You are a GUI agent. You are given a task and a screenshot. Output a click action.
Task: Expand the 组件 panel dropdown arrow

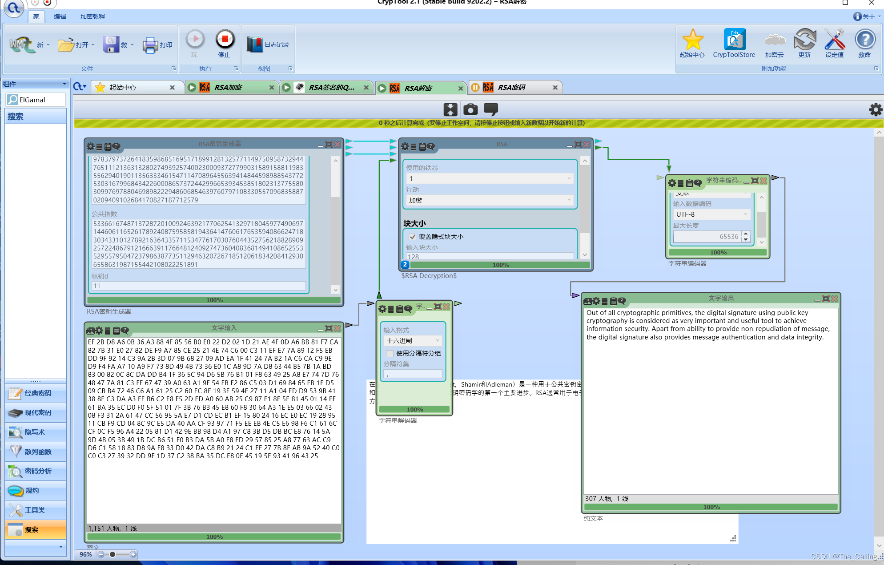(64, 84)
